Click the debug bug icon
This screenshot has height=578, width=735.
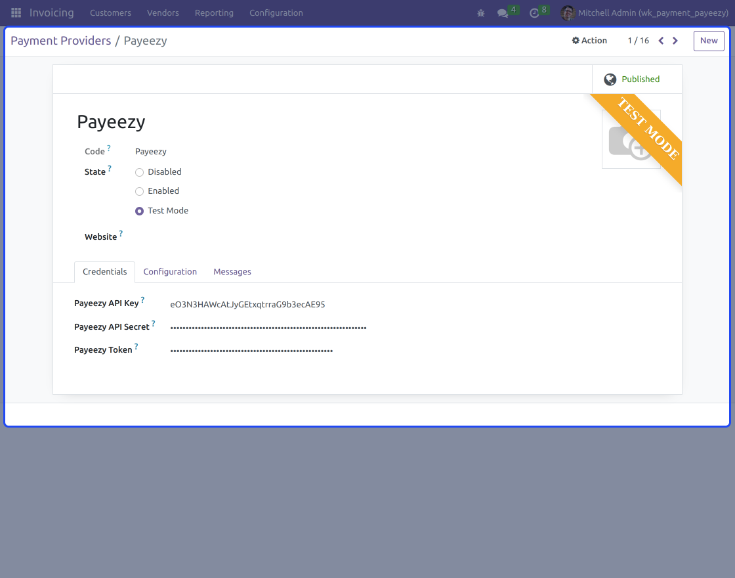click(x=480, y=13)
